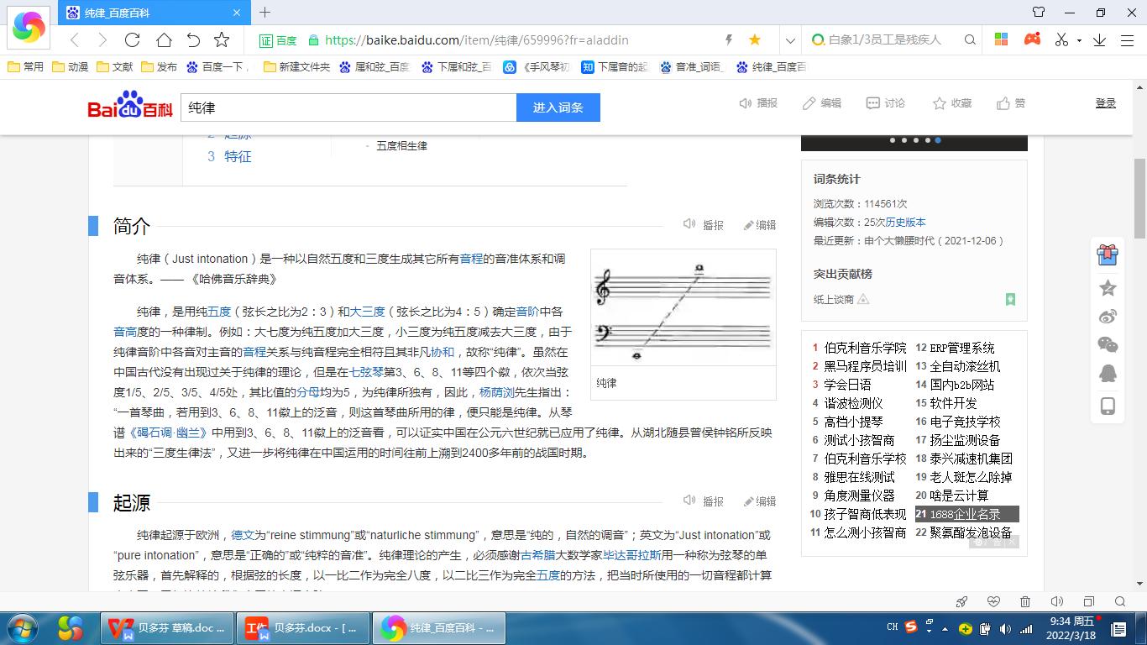Open a new tab with plus button
The height and width of the screenshot is (645, 1147).
coord(264,12)
